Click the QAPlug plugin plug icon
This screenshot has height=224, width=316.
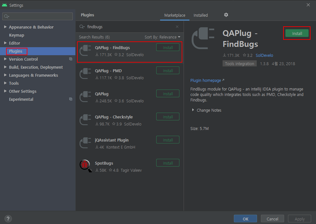click(85, 97)
